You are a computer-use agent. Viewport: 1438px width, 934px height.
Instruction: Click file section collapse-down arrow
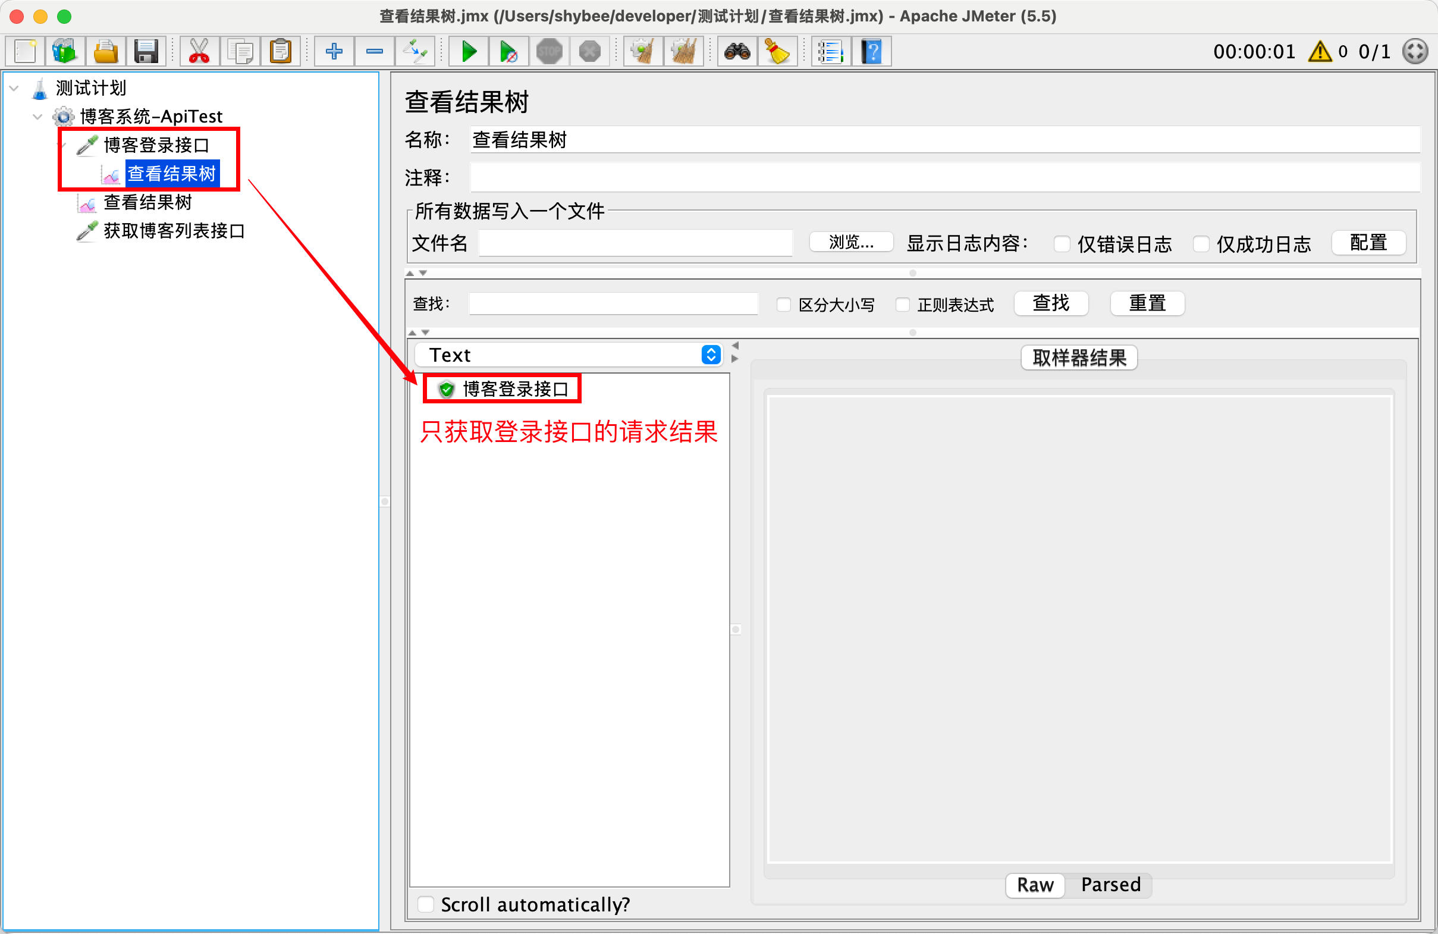pos(423,273)
